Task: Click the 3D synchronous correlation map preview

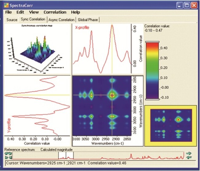Action: point(37,49)
